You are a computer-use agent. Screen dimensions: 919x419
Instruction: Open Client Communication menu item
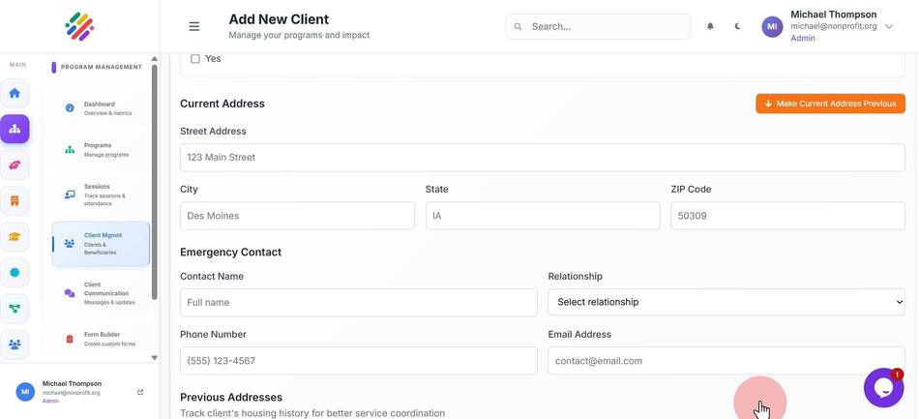point(100,293)
